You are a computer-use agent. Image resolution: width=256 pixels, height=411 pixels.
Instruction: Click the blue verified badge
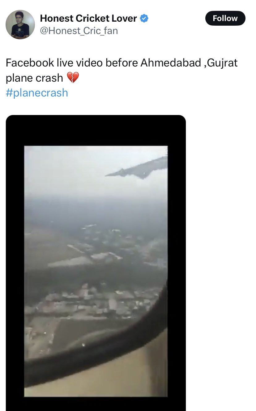144,19
